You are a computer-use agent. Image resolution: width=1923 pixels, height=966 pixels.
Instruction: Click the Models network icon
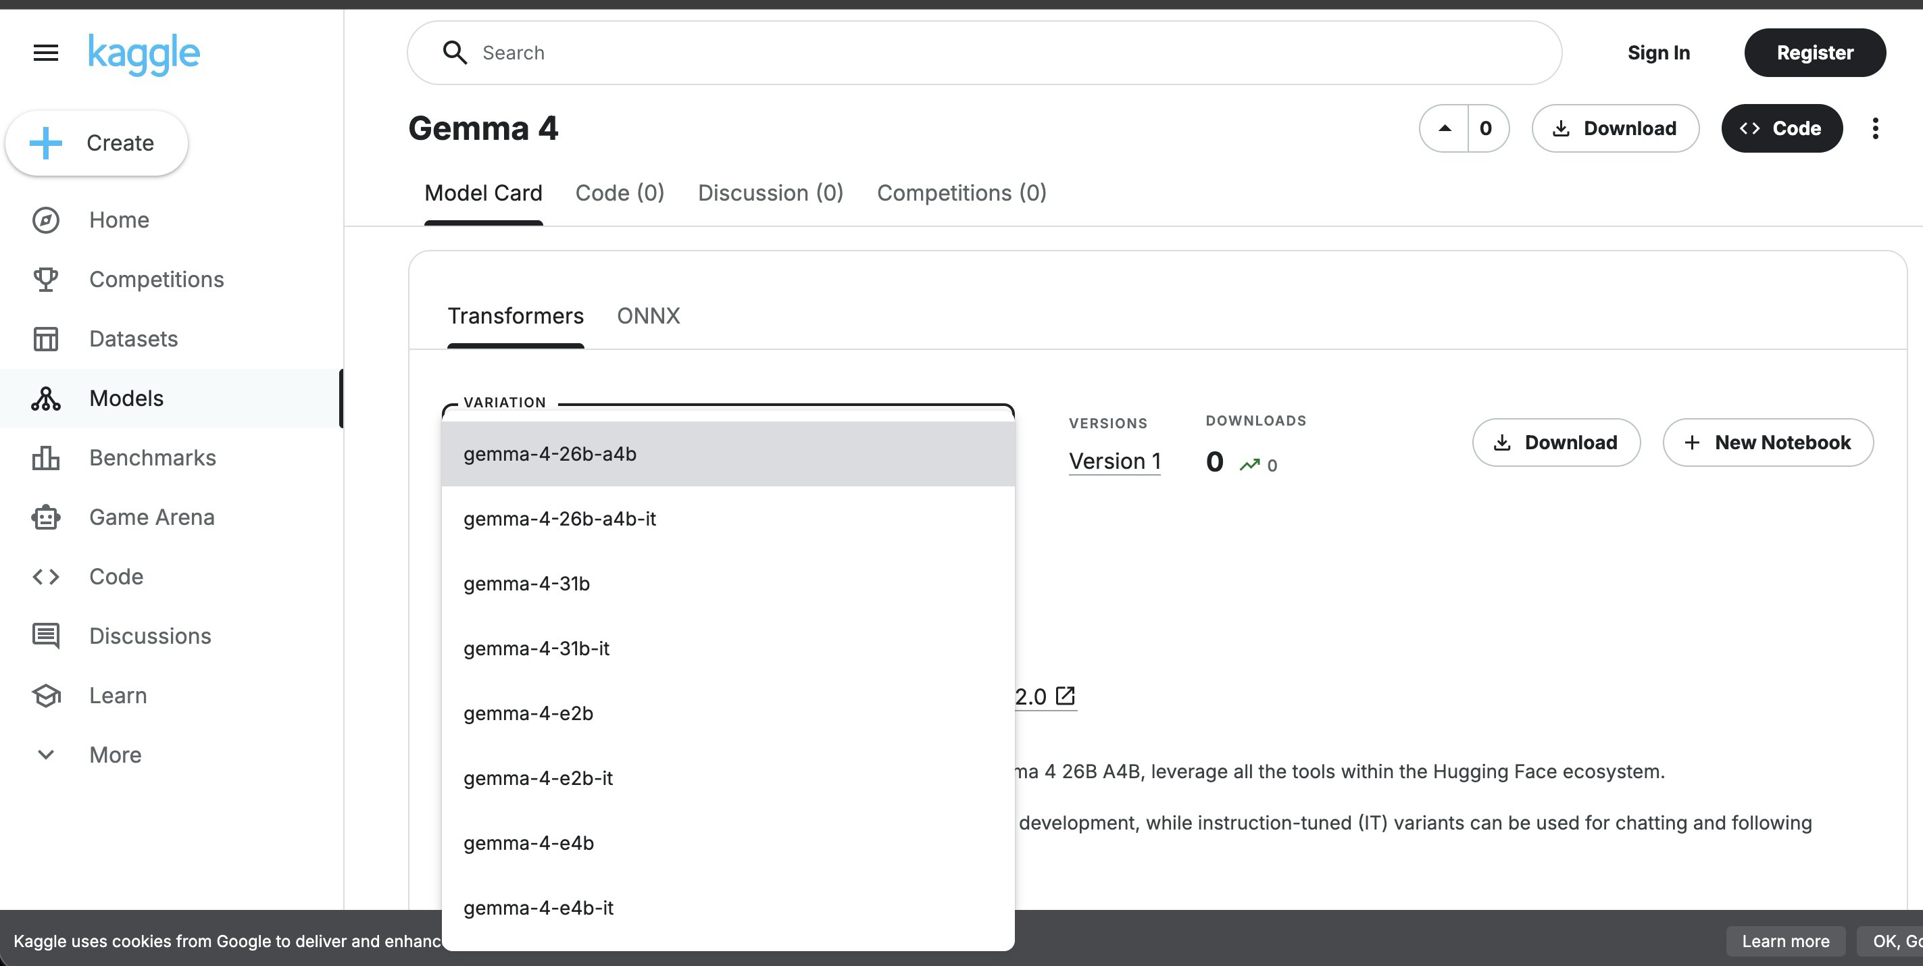[45, 399]
